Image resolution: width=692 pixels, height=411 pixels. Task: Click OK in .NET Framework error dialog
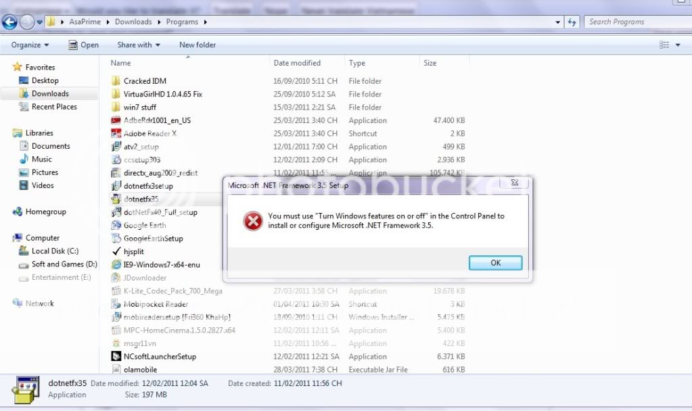pyautogui.click(x=495, y=263)
